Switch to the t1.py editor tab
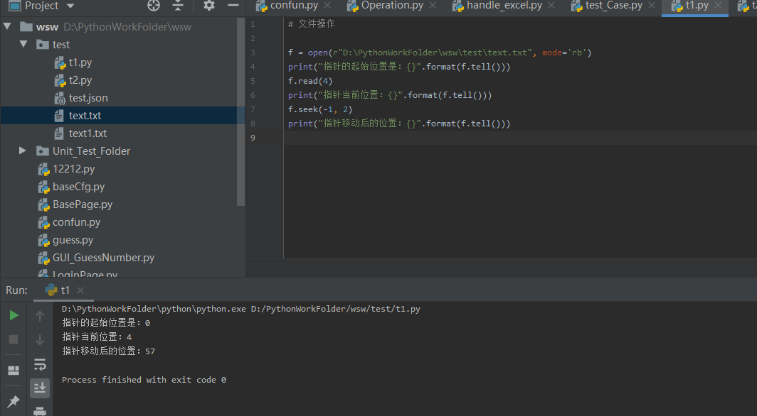 (697, 6)
